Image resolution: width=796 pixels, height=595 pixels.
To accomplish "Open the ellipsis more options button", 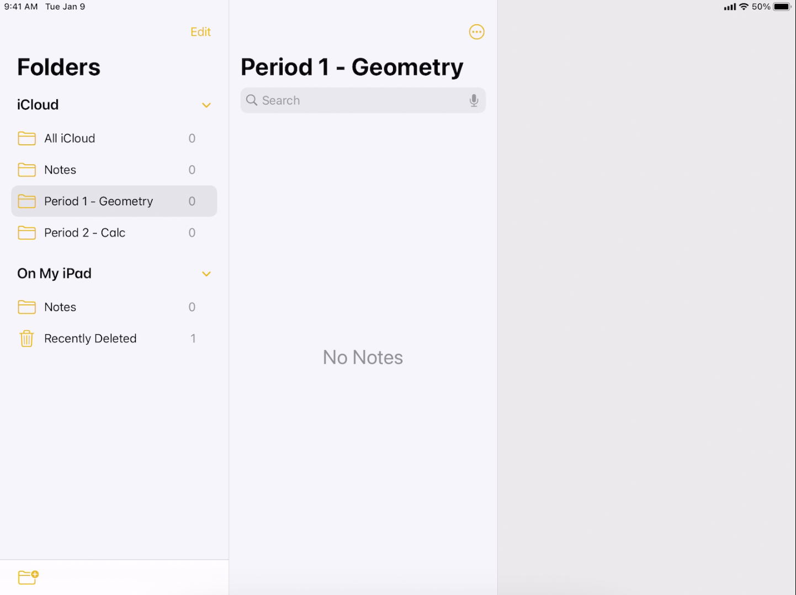I will (x=476, y=32).
